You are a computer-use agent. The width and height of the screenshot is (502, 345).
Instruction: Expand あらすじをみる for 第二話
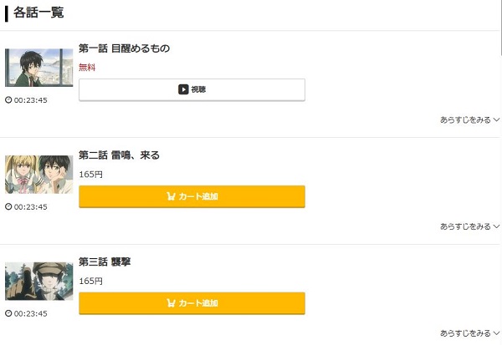(x=469, y=226)
